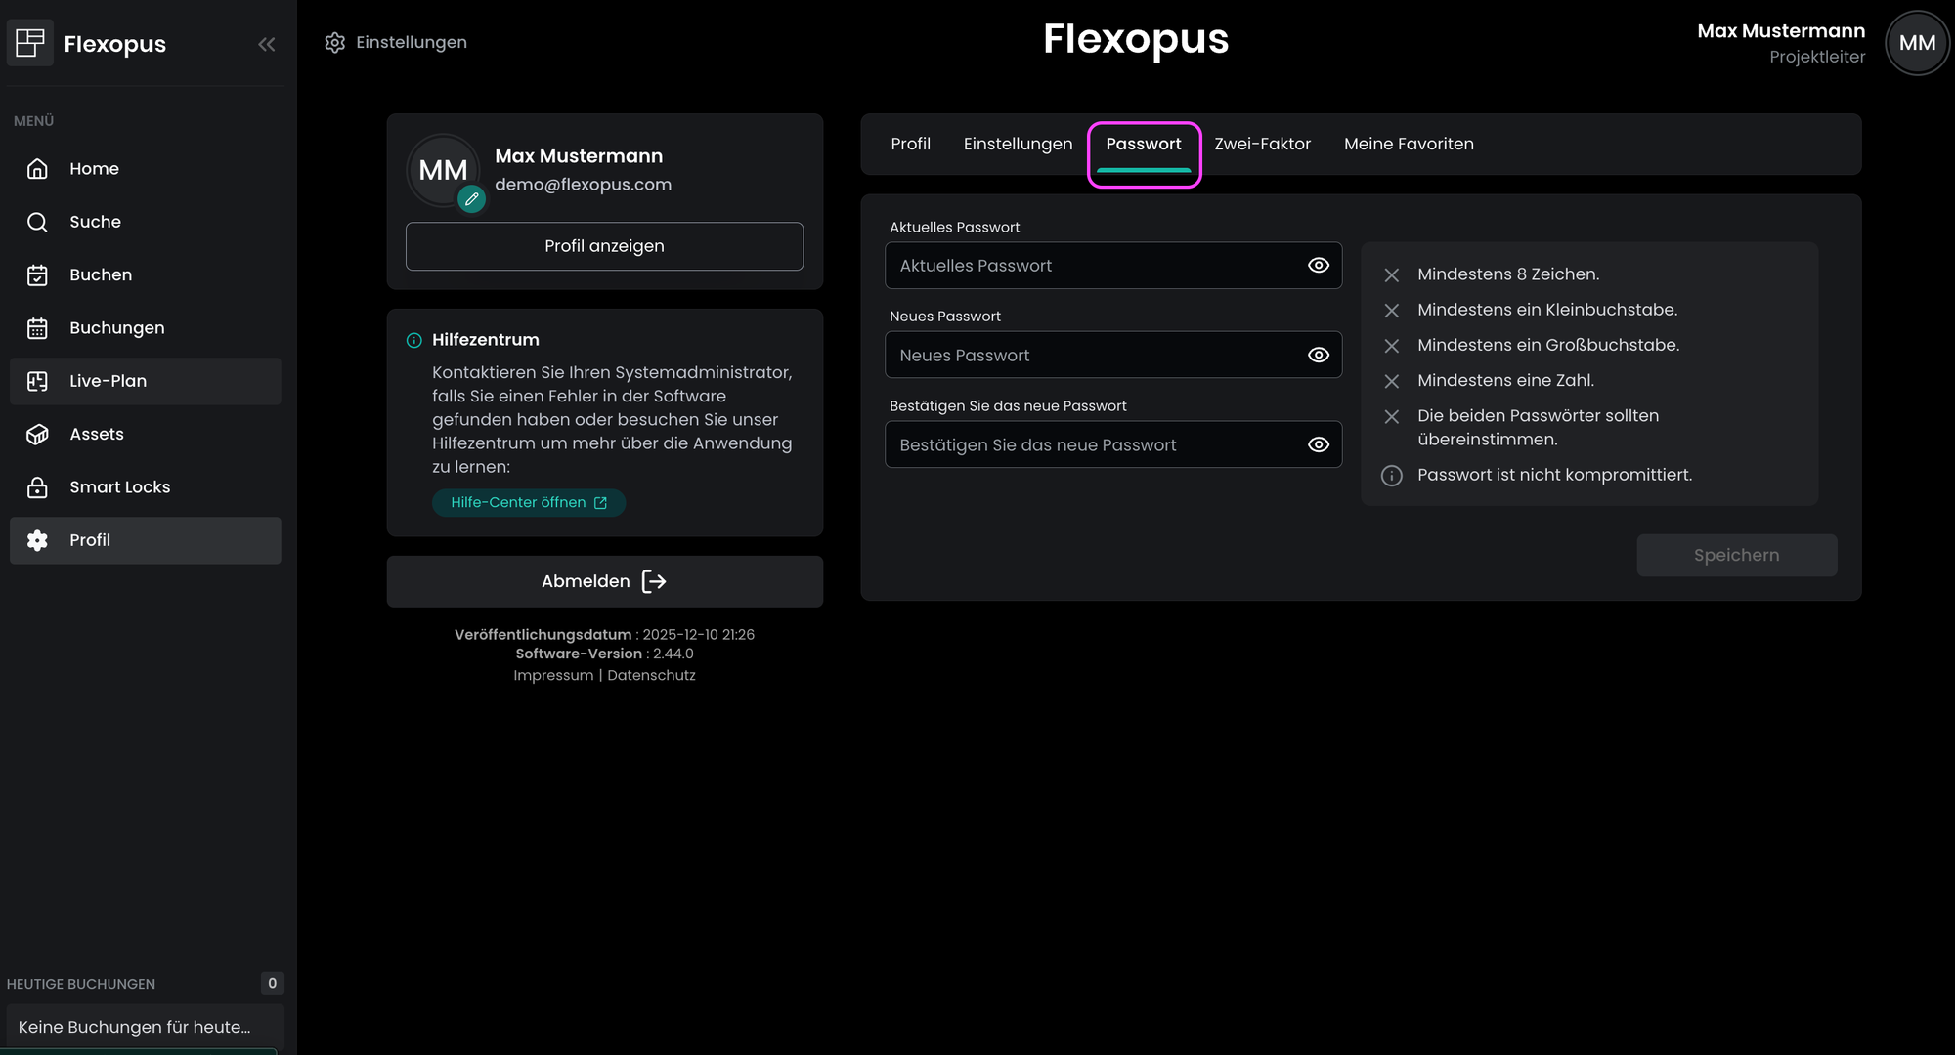Select the Live-Plan floorplan icon
This screenshot has width=1955, height=1055.
pyautogui.click(x=37, y=381)
